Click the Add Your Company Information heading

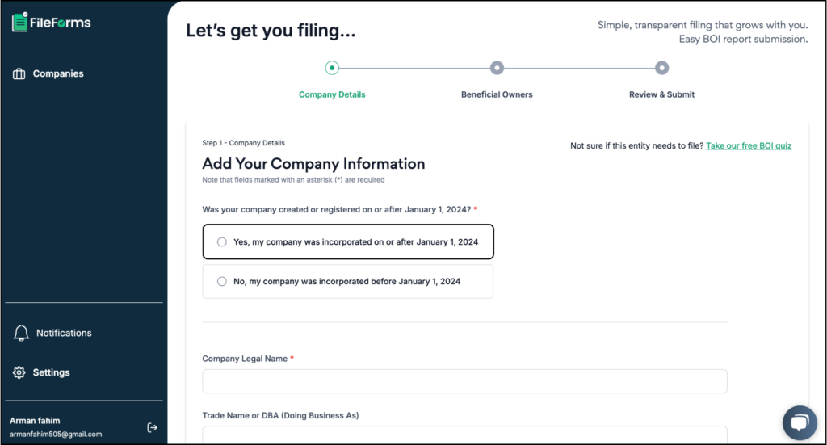coord(313,164)
